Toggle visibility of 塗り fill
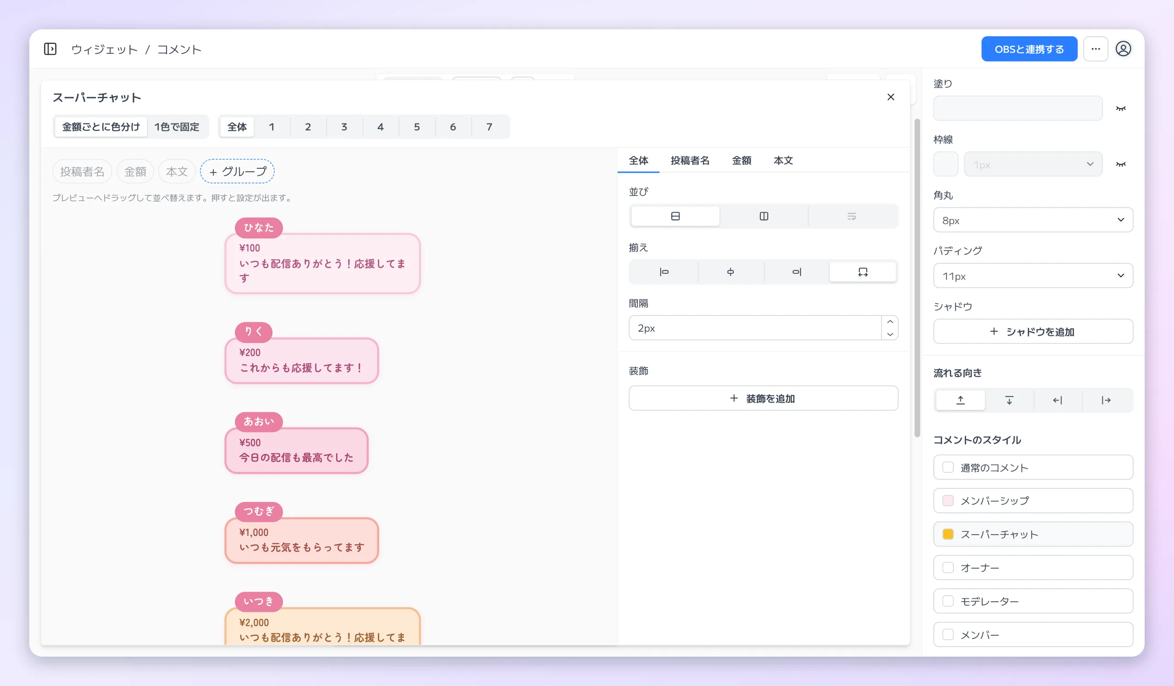 (1120, 109)
